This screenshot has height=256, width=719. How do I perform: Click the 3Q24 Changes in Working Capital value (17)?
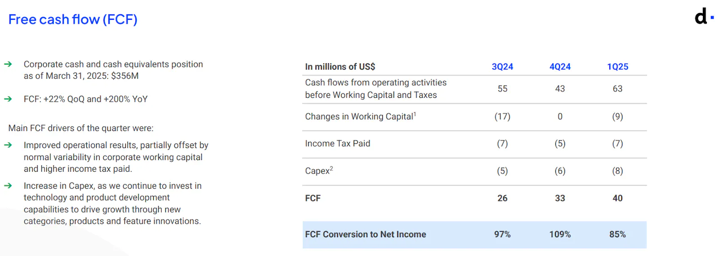click(x=502, y=117)
